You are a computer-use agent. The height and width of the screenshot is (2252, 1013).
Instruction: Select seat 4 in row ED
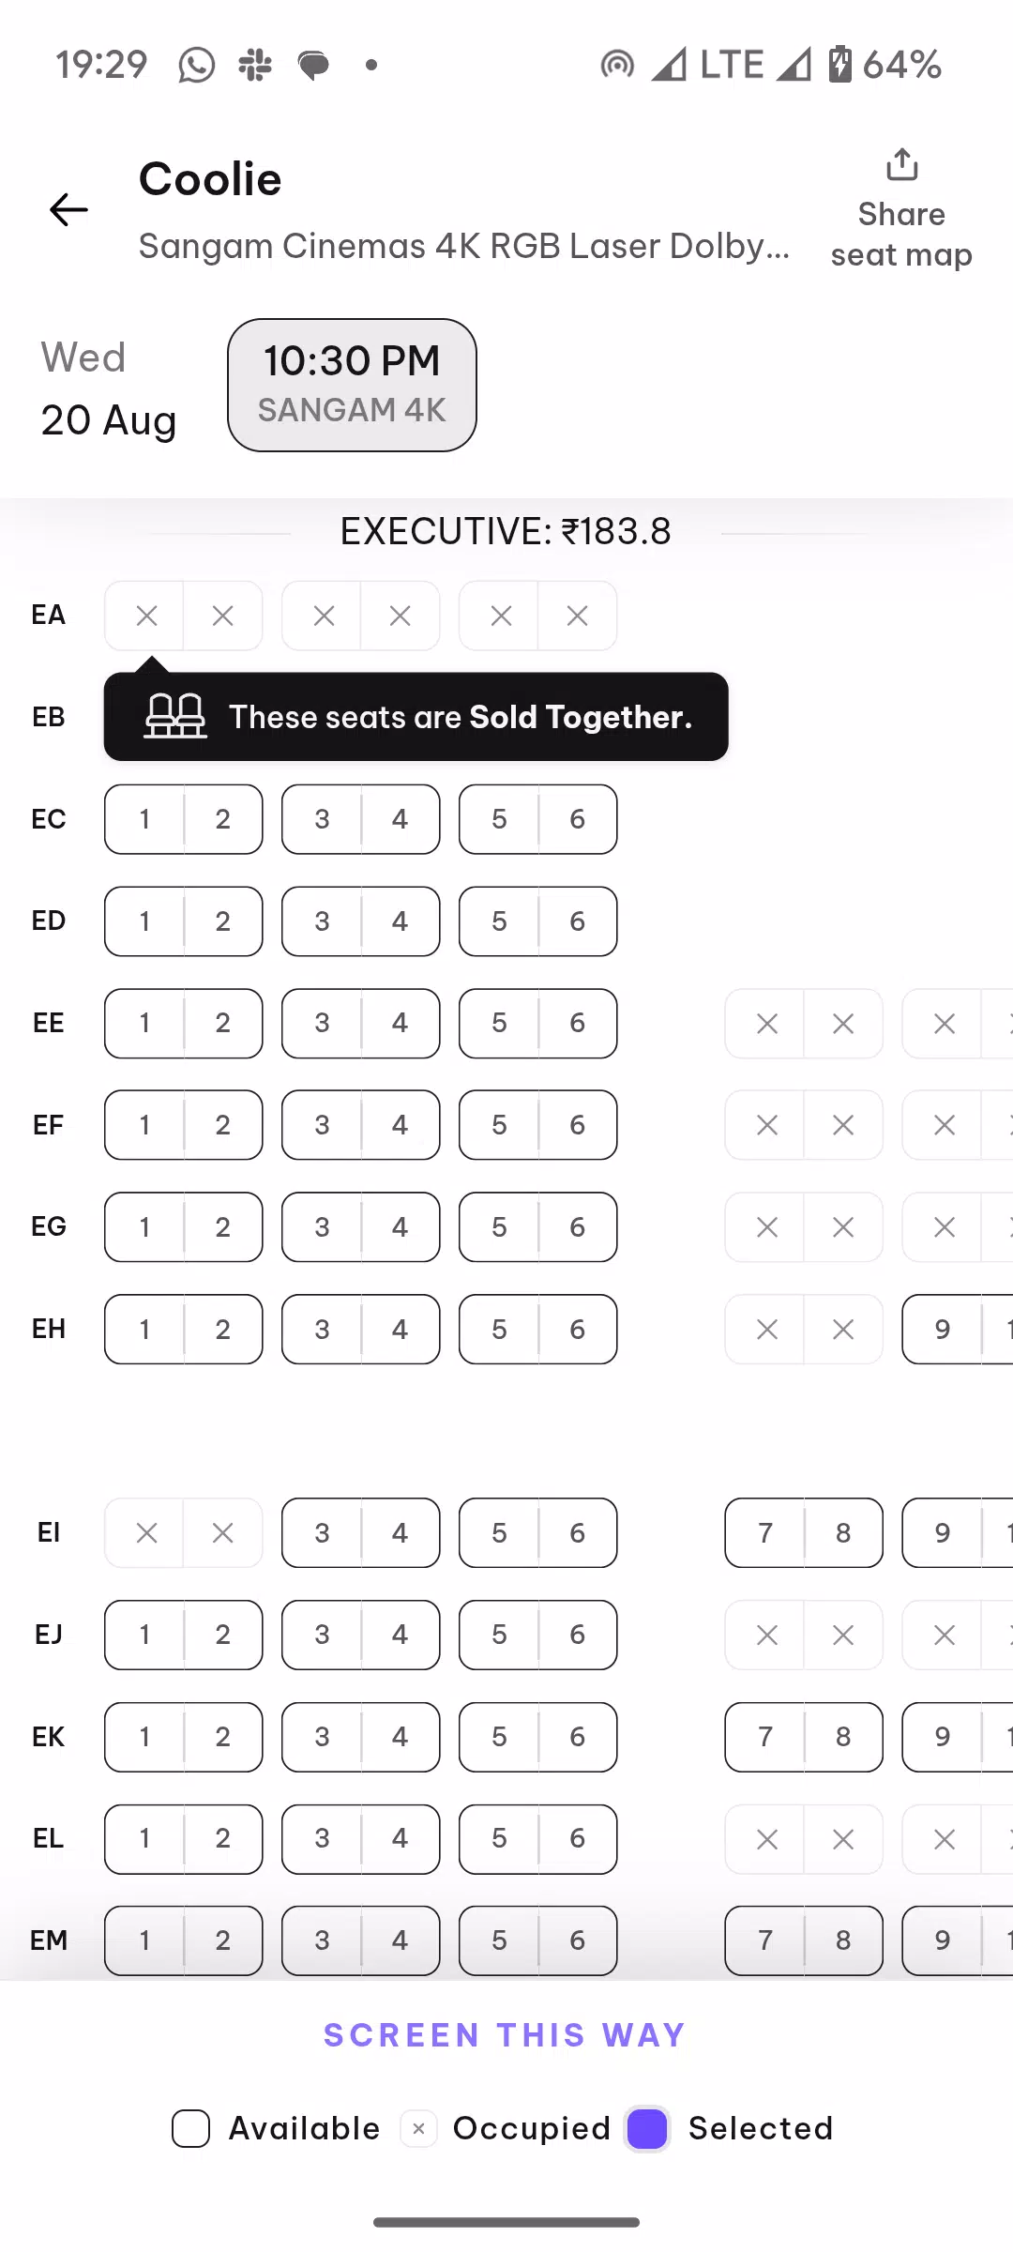pos(401,921)
